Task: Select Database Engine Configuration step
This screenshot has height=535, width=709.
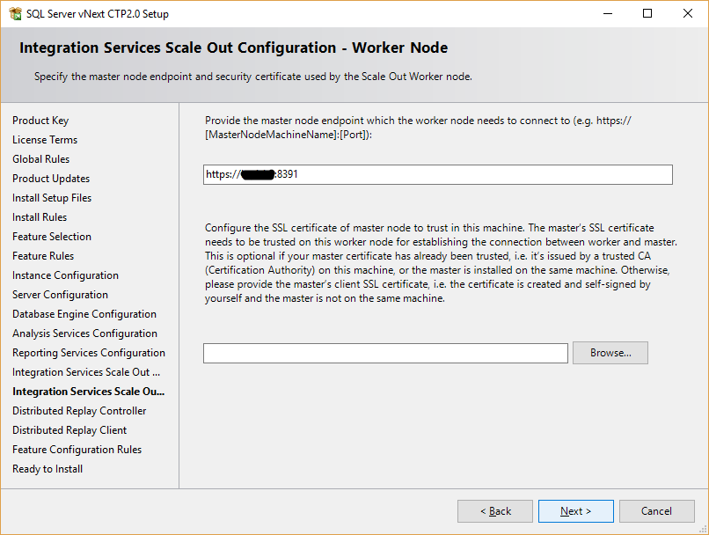Action: (84, 314)
